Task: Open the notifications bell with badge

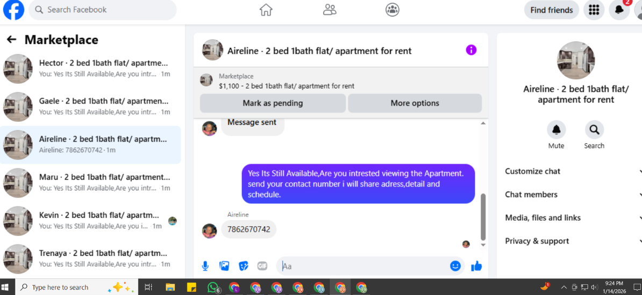Action: 619,10
